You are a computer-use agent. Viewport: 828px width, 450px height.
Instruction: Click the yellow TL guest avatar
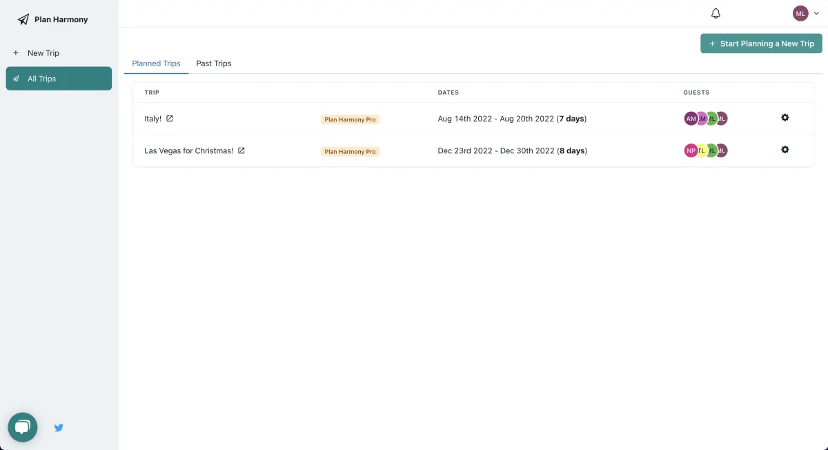(701, 150)
